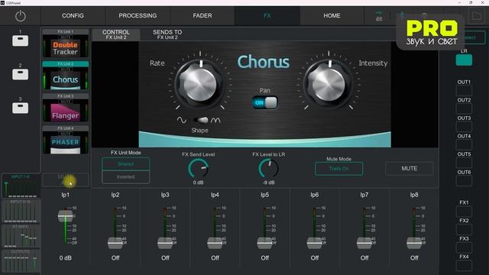This screenshot has height=275, width=489.
Task: Open the OUTPUTS layer meters
Action: coord(21,261)
